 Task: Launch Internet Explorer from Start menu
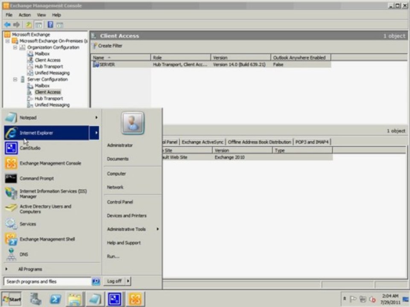[x=46, y=133]
